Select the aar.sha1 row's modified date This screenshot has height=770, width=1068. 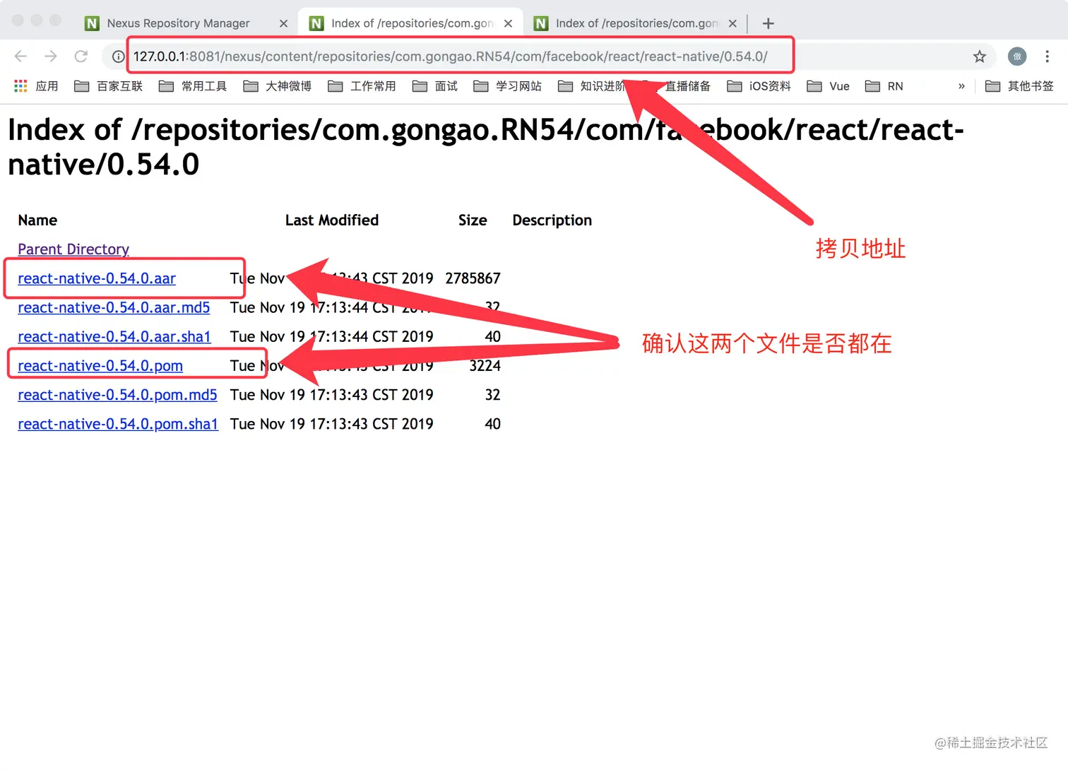point(332,336)
